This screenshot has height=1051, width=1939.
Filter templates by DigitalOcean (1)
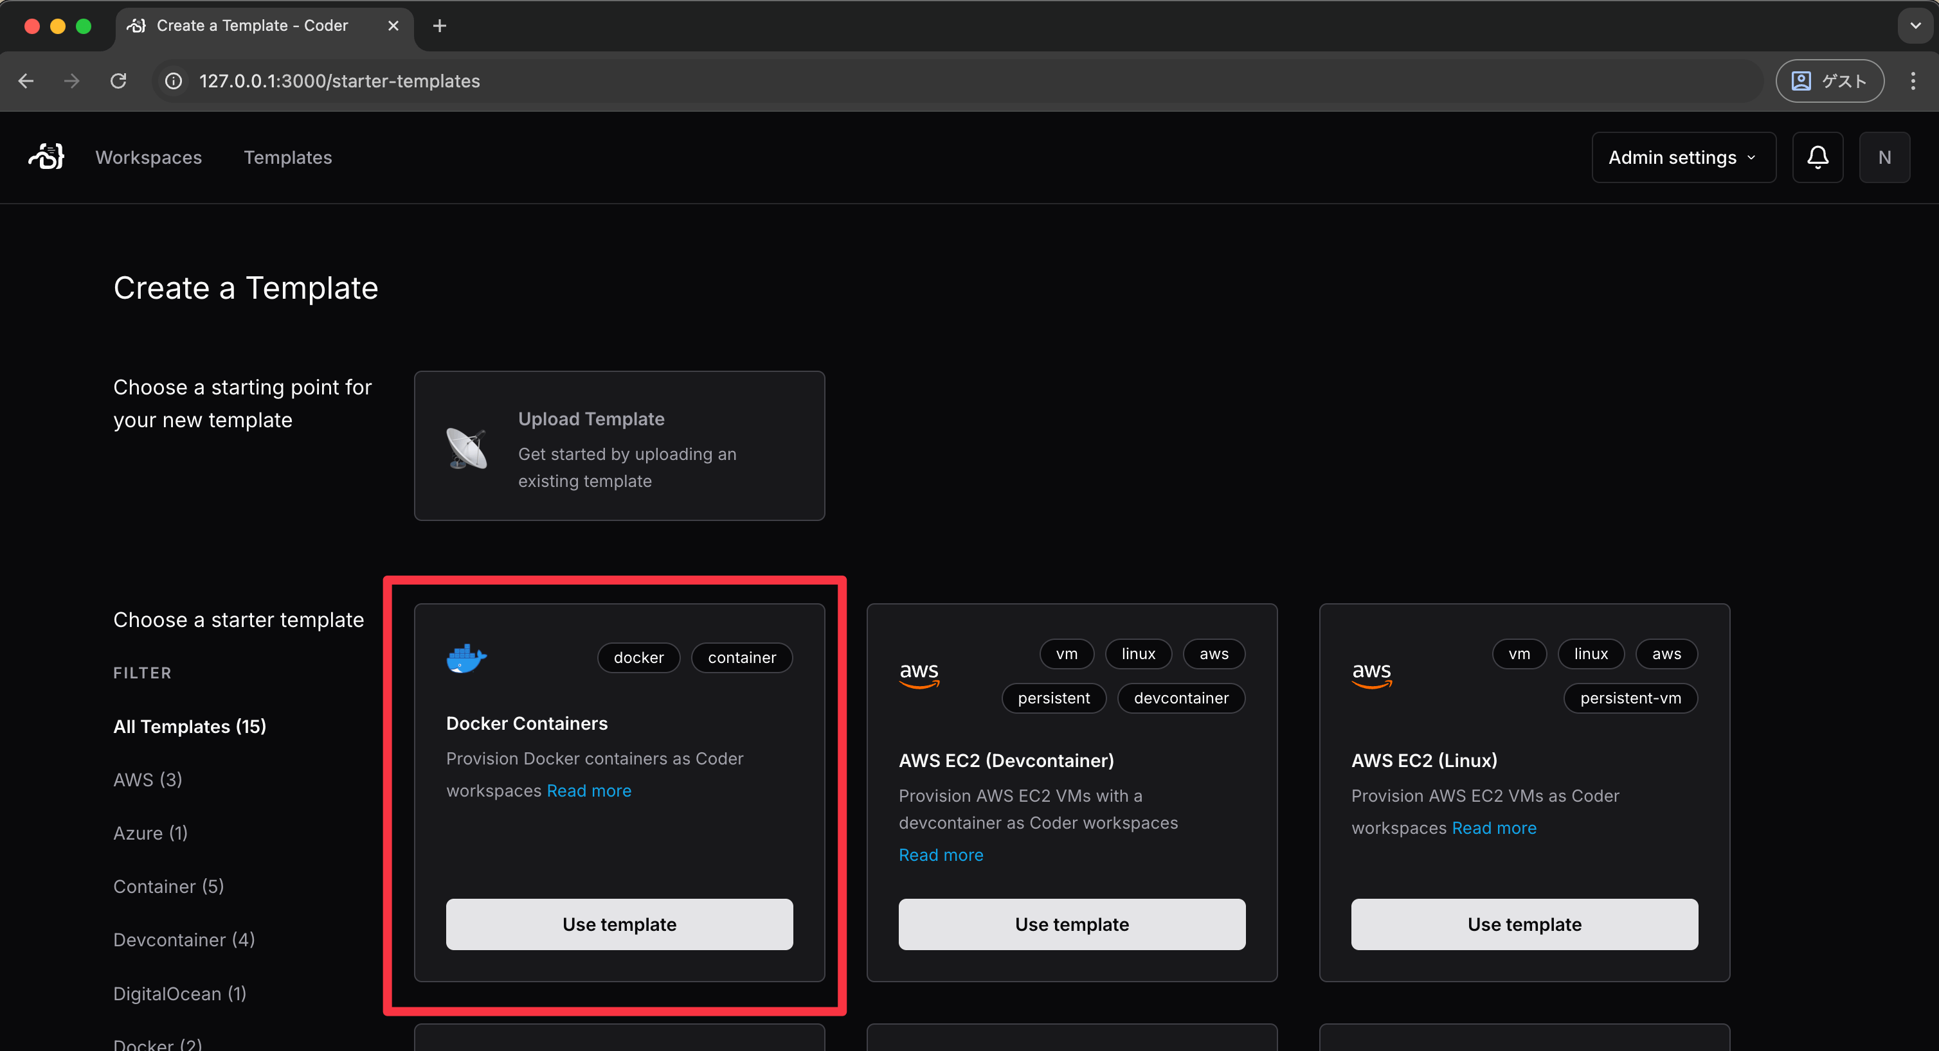(x=180, y=993)
